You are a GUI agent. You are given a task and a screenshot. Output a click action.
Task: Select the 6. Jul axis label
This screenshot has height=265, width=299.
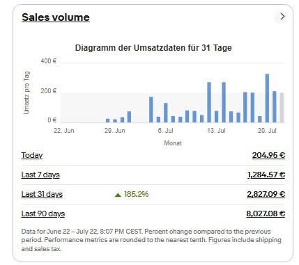(x=165, y=131)
